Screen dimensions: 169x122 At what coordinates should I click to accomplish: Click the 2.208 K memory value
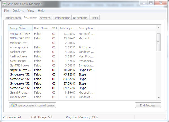tap(70, 43)
